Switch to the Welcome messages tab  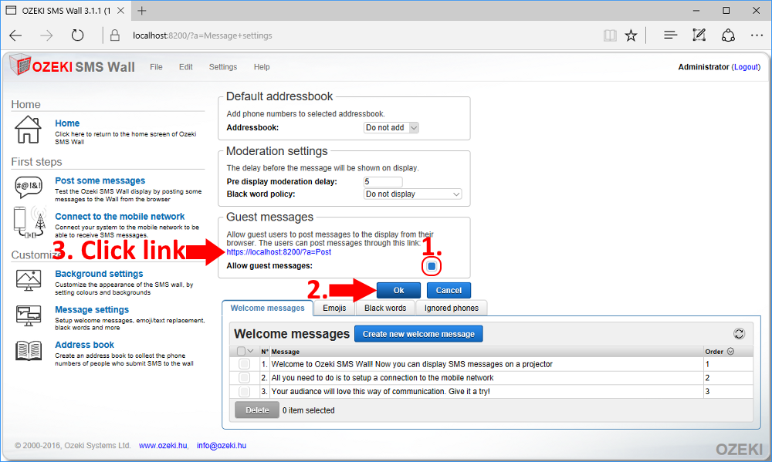coord(267,308)
